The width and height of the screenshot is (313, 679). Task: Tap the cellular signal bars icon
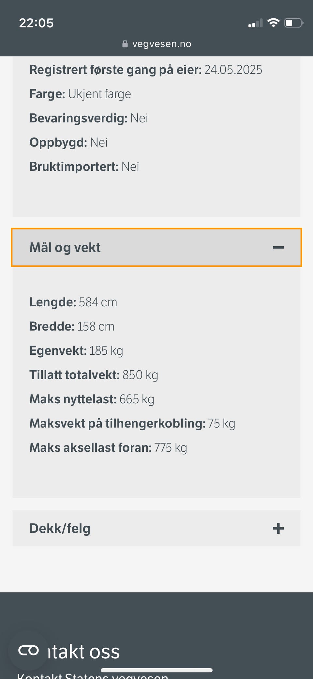click(x=255, y=24)
